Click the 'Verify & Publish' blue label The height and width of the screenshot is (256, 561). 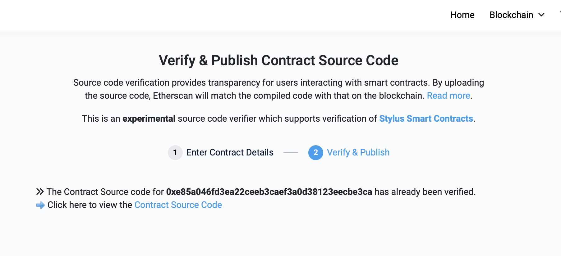[x=358, y=152]
